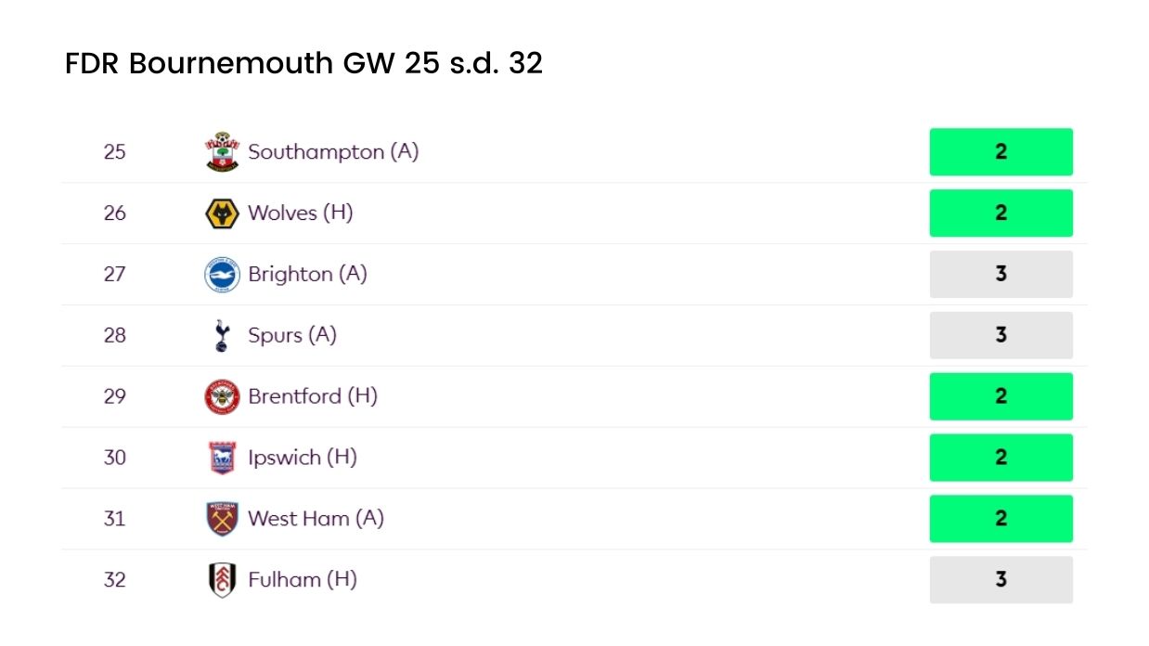Viewport: 1149px width, 646px height.
Task: Click the Brentford club crest
Action: point(222,397)
